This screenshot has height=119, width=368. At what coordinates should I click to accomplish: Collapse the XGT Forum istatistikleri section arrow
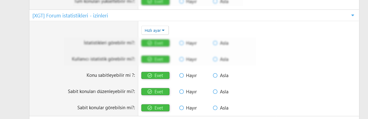point(353,15)
